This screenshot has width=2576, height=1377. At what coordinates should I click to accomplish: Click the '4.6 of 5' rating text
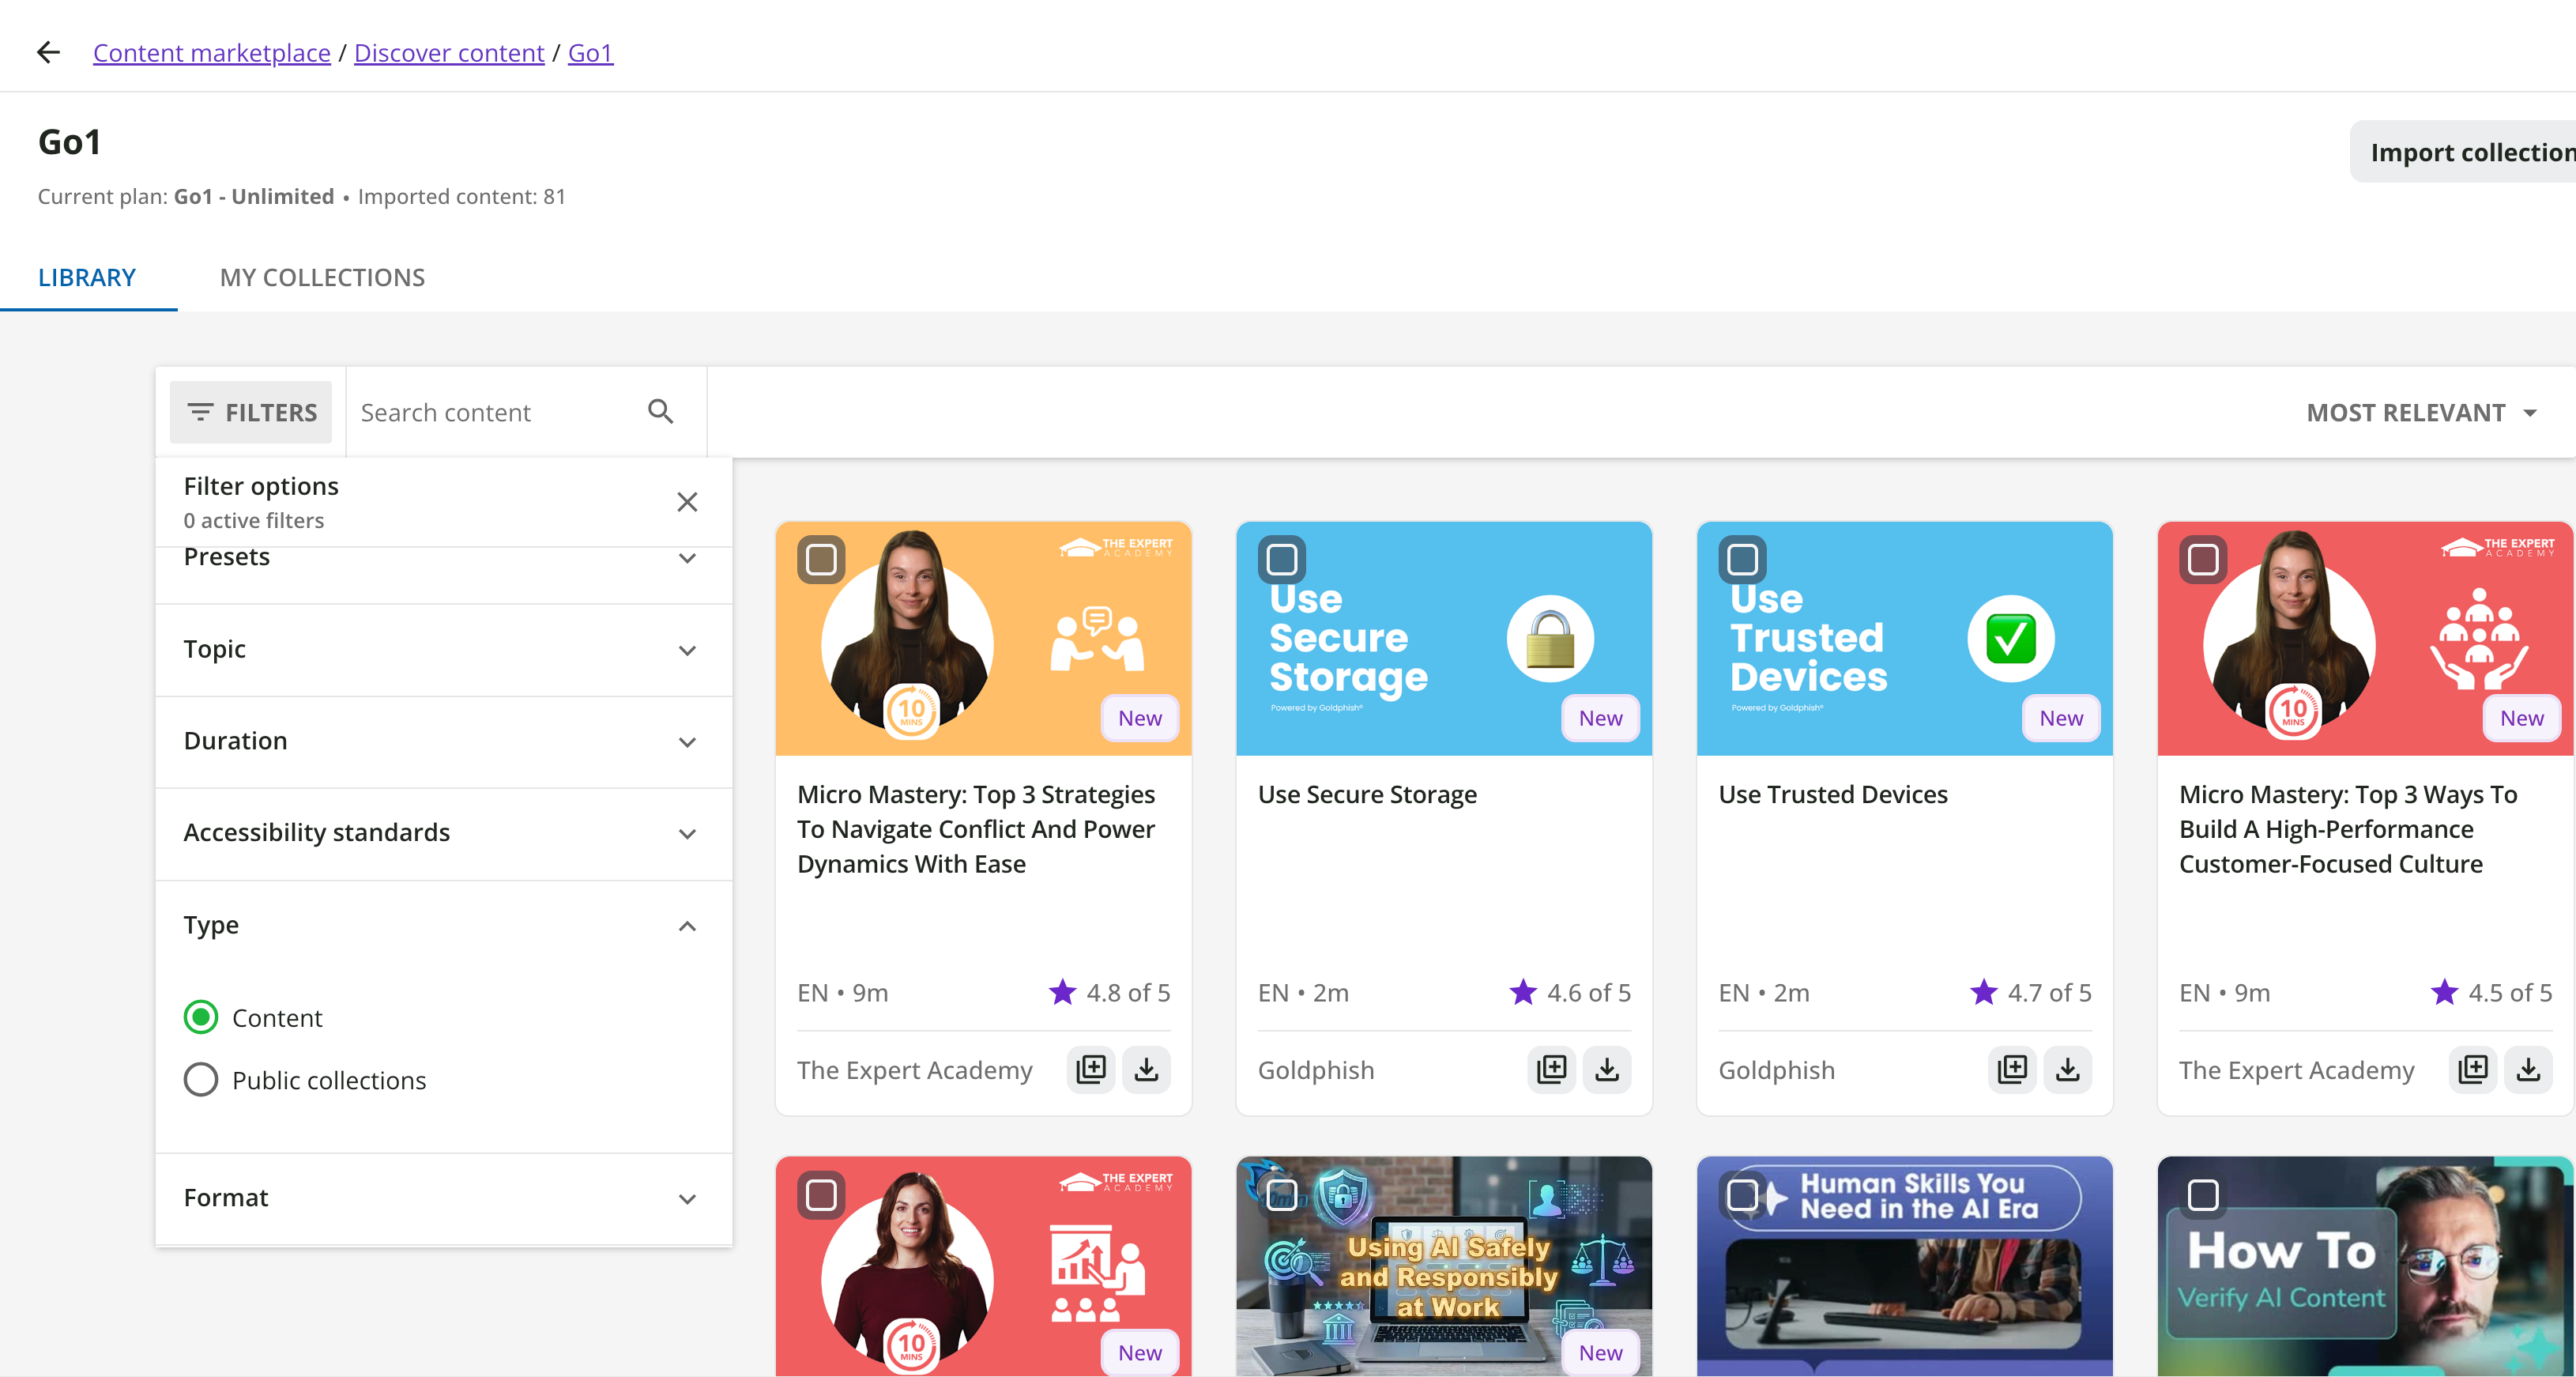pos(1589,992)
